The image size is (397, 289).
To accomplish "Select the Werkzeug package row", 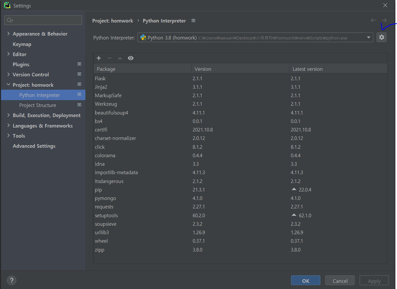I will pos(240,104).
